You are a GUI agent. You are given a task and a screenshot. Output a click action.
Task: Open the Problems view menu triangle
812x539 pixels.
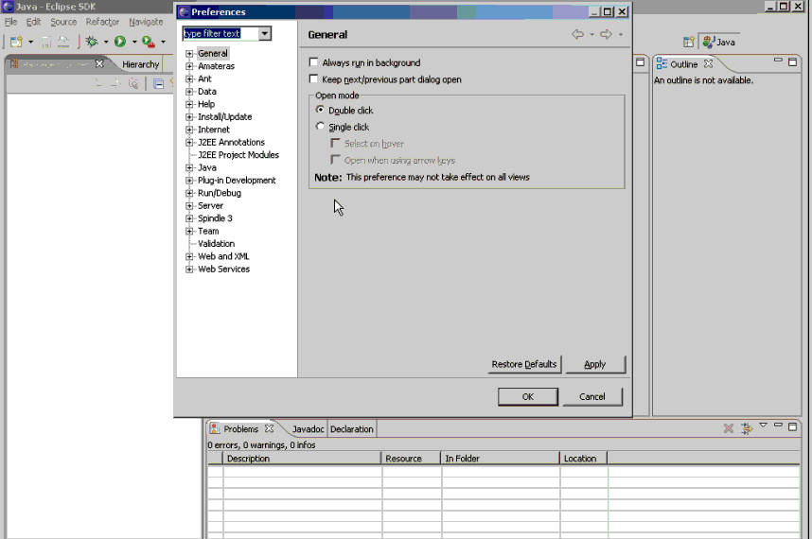(x=763, y=426)
